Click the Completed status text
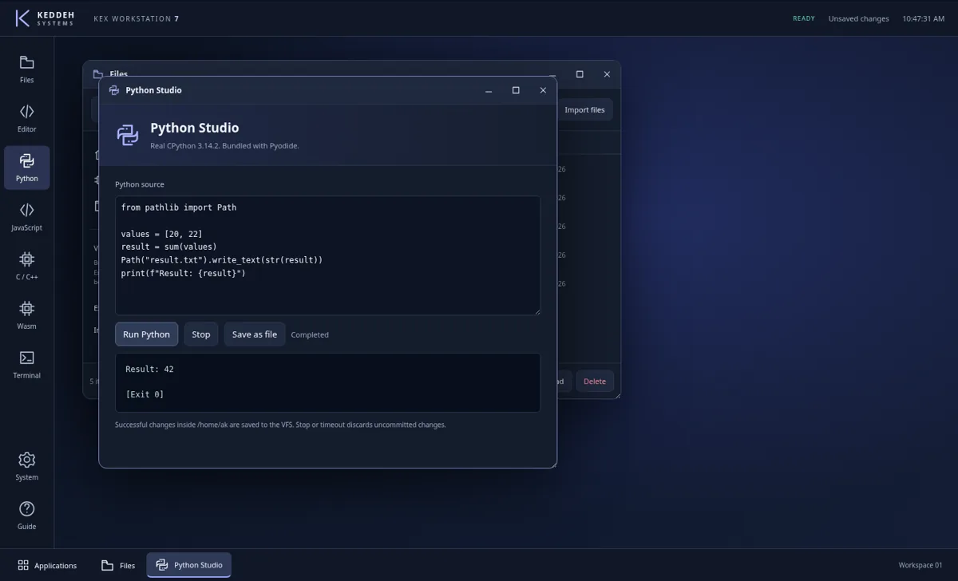Image resolution: width=958 pixels, height=581 pixels. click(310, 335)
